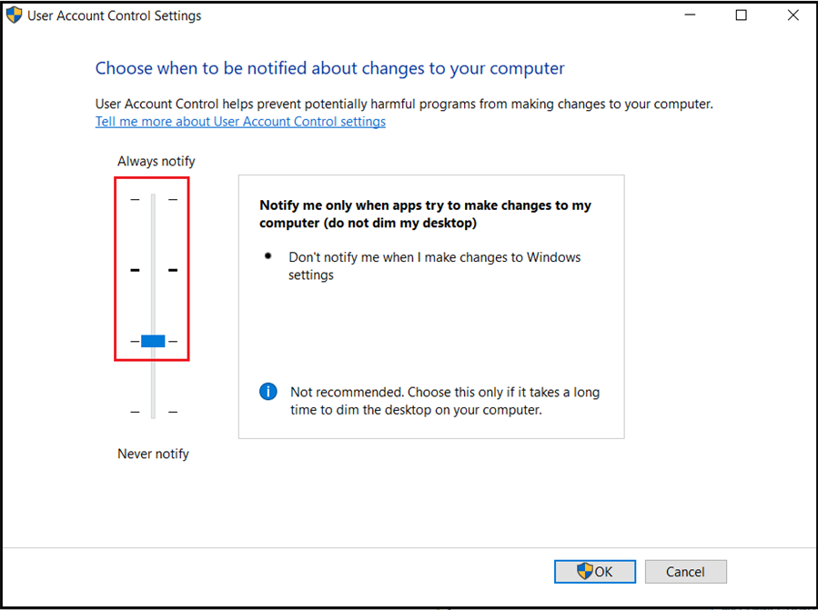Click the "User Account Control Settings" title text
The height and width of the screenshot is (610, 818).
[x=115, y=15]
